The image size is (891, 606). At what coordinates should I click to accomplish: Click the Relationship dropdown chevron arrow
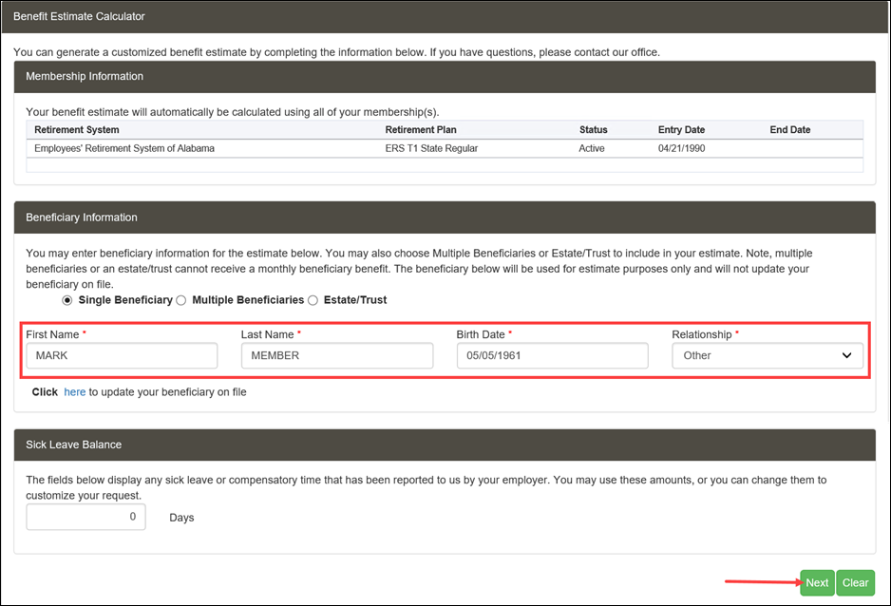[x=846, y=355]
